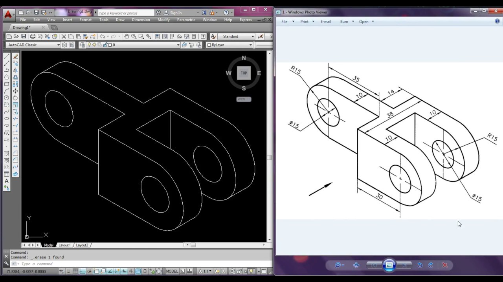The height and width of the screenshot is (282, 503).
Task: Click the command line input field
Action: pyautogui.click(x=141, y=264)
